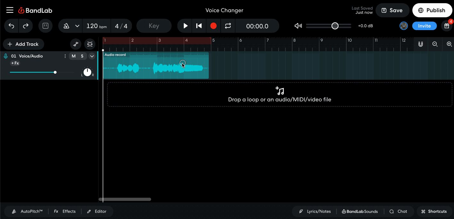454x219 pixels.
Task: Click the undo arrow icon
Action: [11, 26]
